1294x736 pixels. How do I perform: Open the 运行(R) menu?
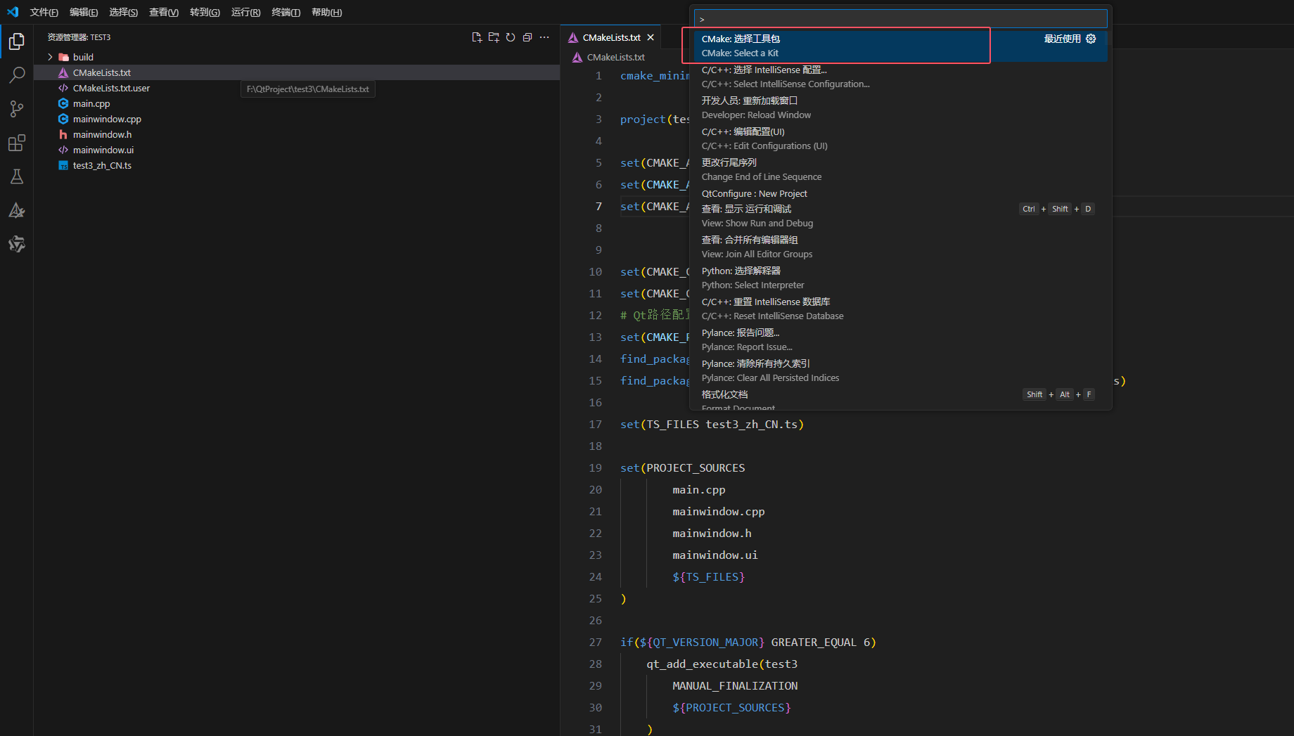point(245,12)
